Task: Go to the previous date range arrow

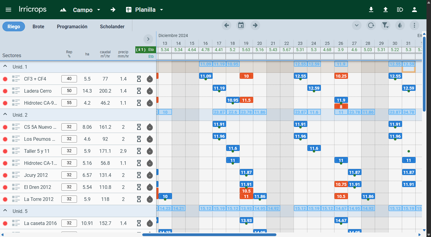Action: pos(226,25)
